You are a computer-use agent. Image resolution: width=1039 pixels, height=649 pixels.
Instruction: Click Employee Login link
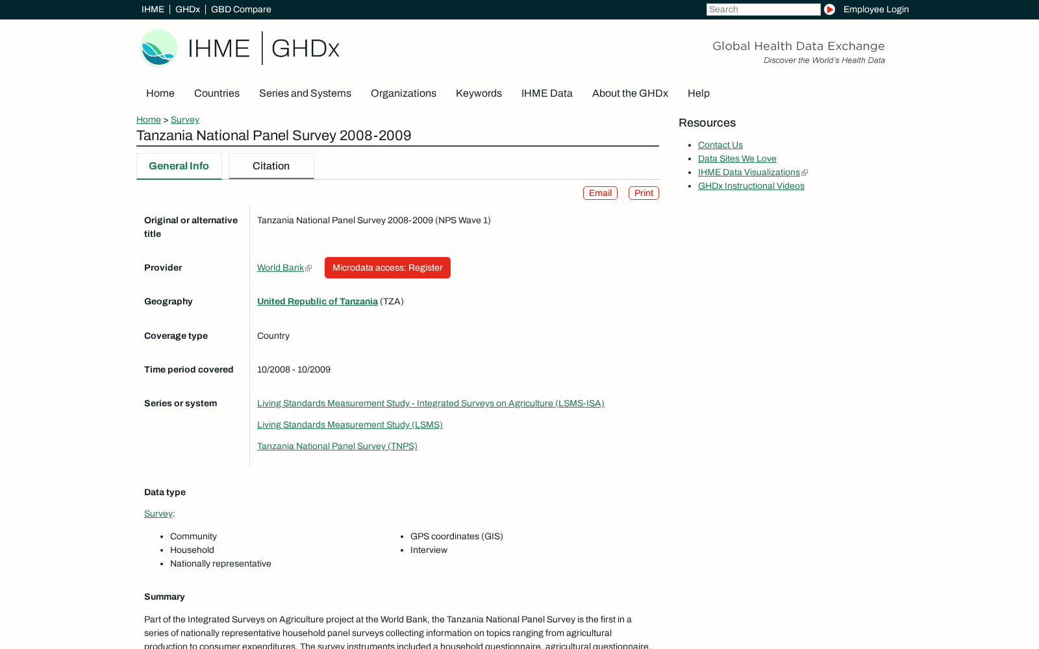pos(876,9)
